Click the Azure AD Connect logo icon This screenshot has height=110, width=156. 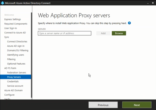click(2, 3)
